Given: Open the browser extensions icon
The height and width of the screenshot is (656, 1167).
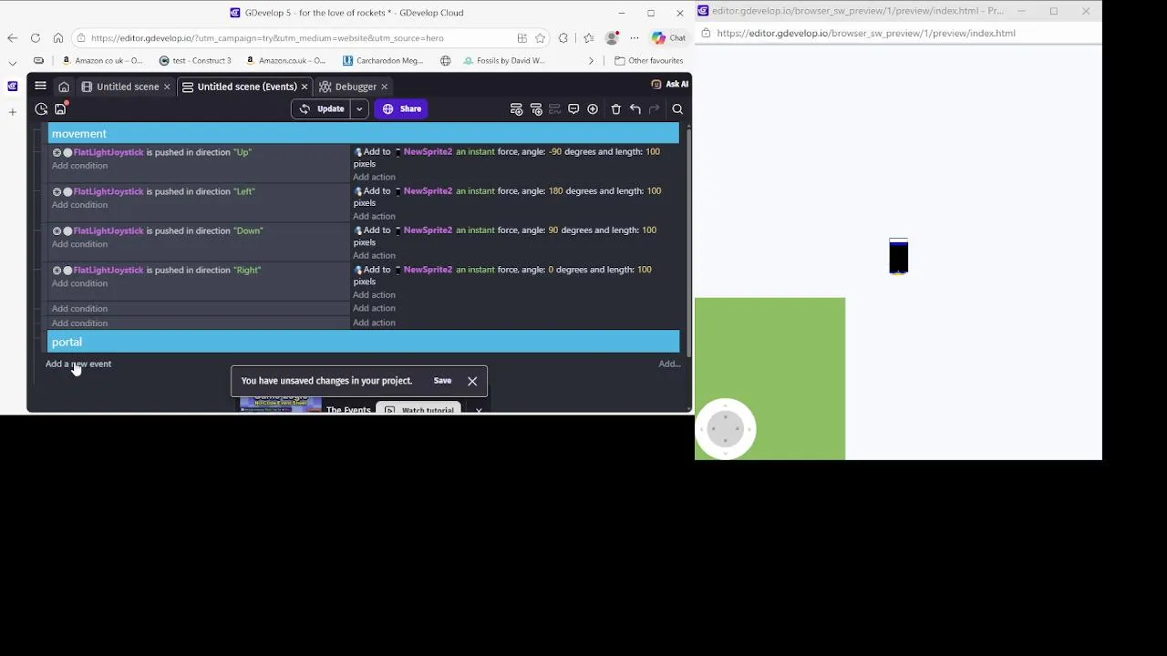Looking at the screenshot, I should 563,38.
